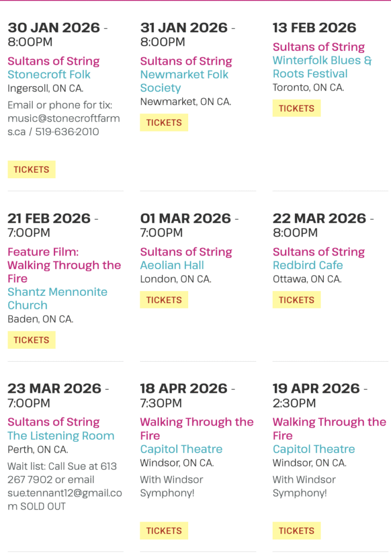
Task: Open Capitol Theatre link for 18 Apr
Action: (181, 449)
